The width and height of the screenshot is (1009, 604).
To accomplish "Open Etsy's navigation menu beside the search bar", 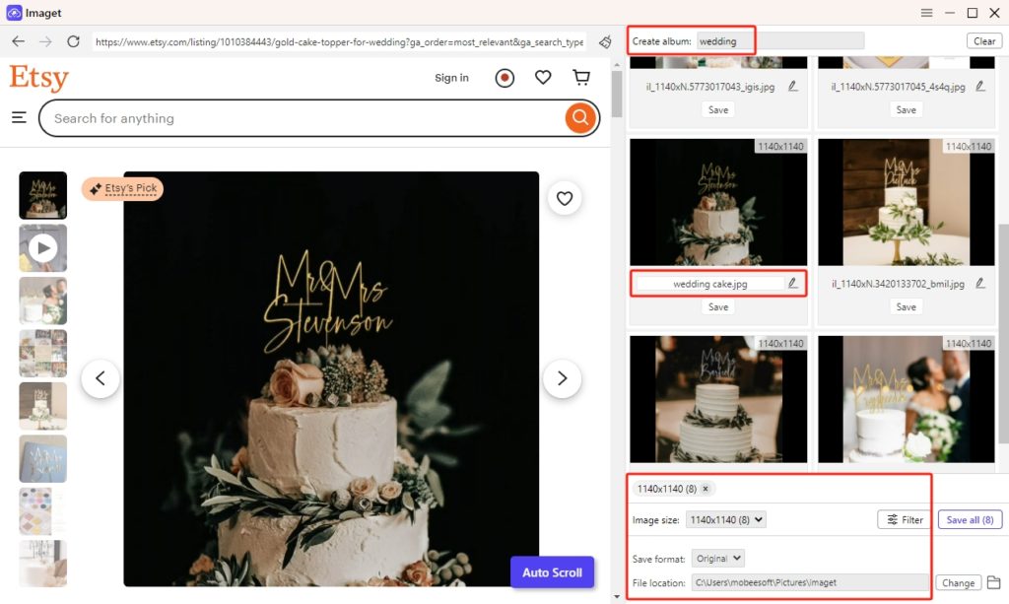I will 19,116.
